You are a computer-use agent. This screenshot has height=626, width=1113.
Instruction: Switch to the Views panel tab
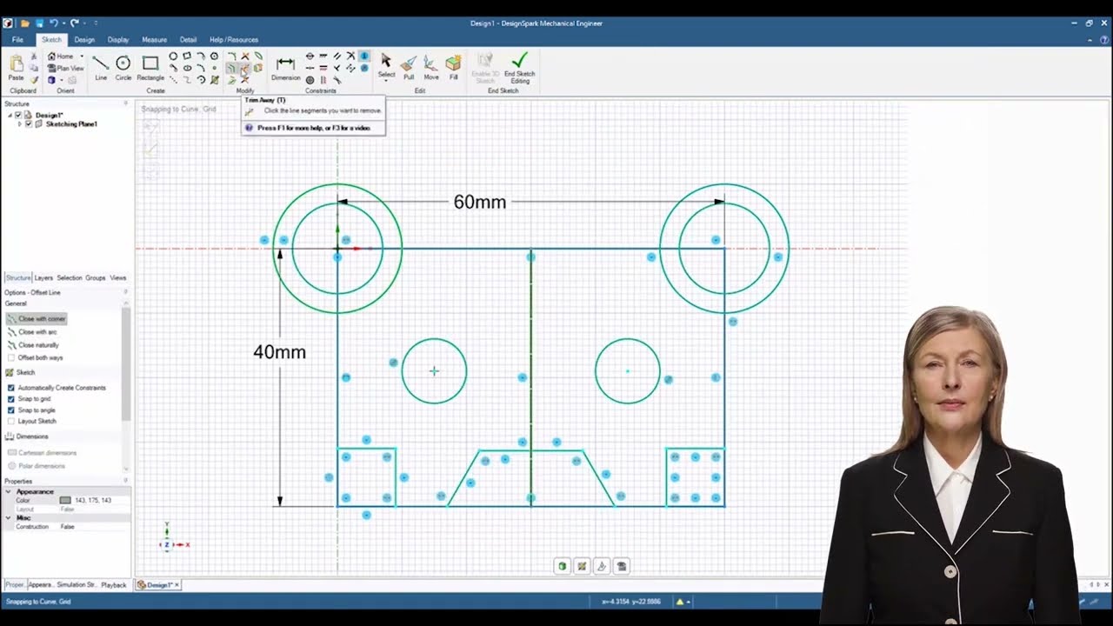pos(117,278)
